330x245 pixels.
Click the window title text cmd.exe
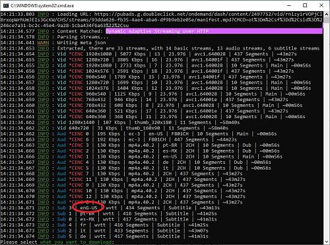pyautogui.click(x=42, y=5)
